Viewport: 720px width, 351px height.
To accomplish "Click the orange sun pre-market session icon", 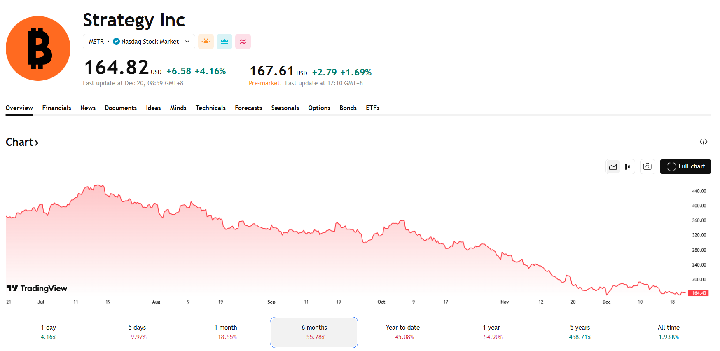I will (206, 42).
